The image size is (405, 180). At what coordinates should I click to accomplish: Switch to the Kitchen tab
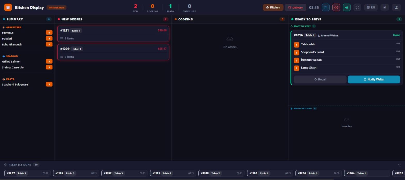point(273,7)
